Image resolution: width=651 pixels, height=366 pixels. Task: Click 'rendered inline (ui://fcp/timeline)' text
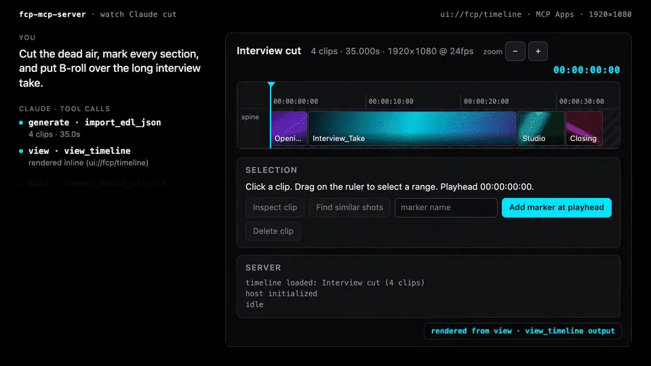tap(88, 163)
